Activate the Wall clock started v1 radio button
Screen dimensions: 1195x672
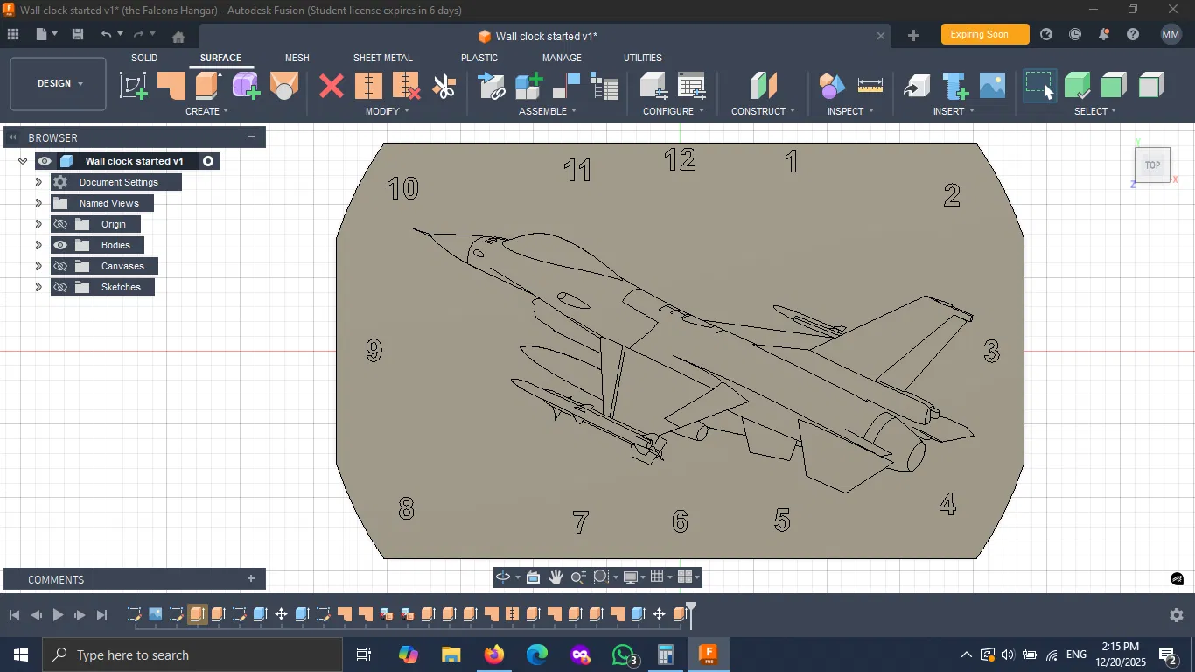[x=208, y=161]
